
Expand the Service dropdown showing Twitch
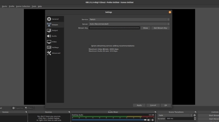coord(129,19)
